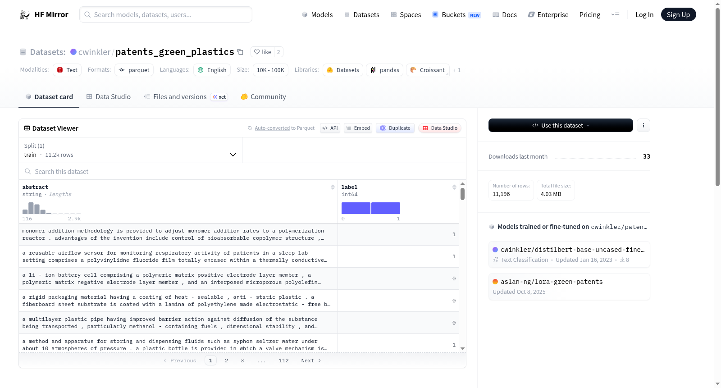Open the Pricing page
Viewport: 721px width, 388px height.
pos(590,15)
